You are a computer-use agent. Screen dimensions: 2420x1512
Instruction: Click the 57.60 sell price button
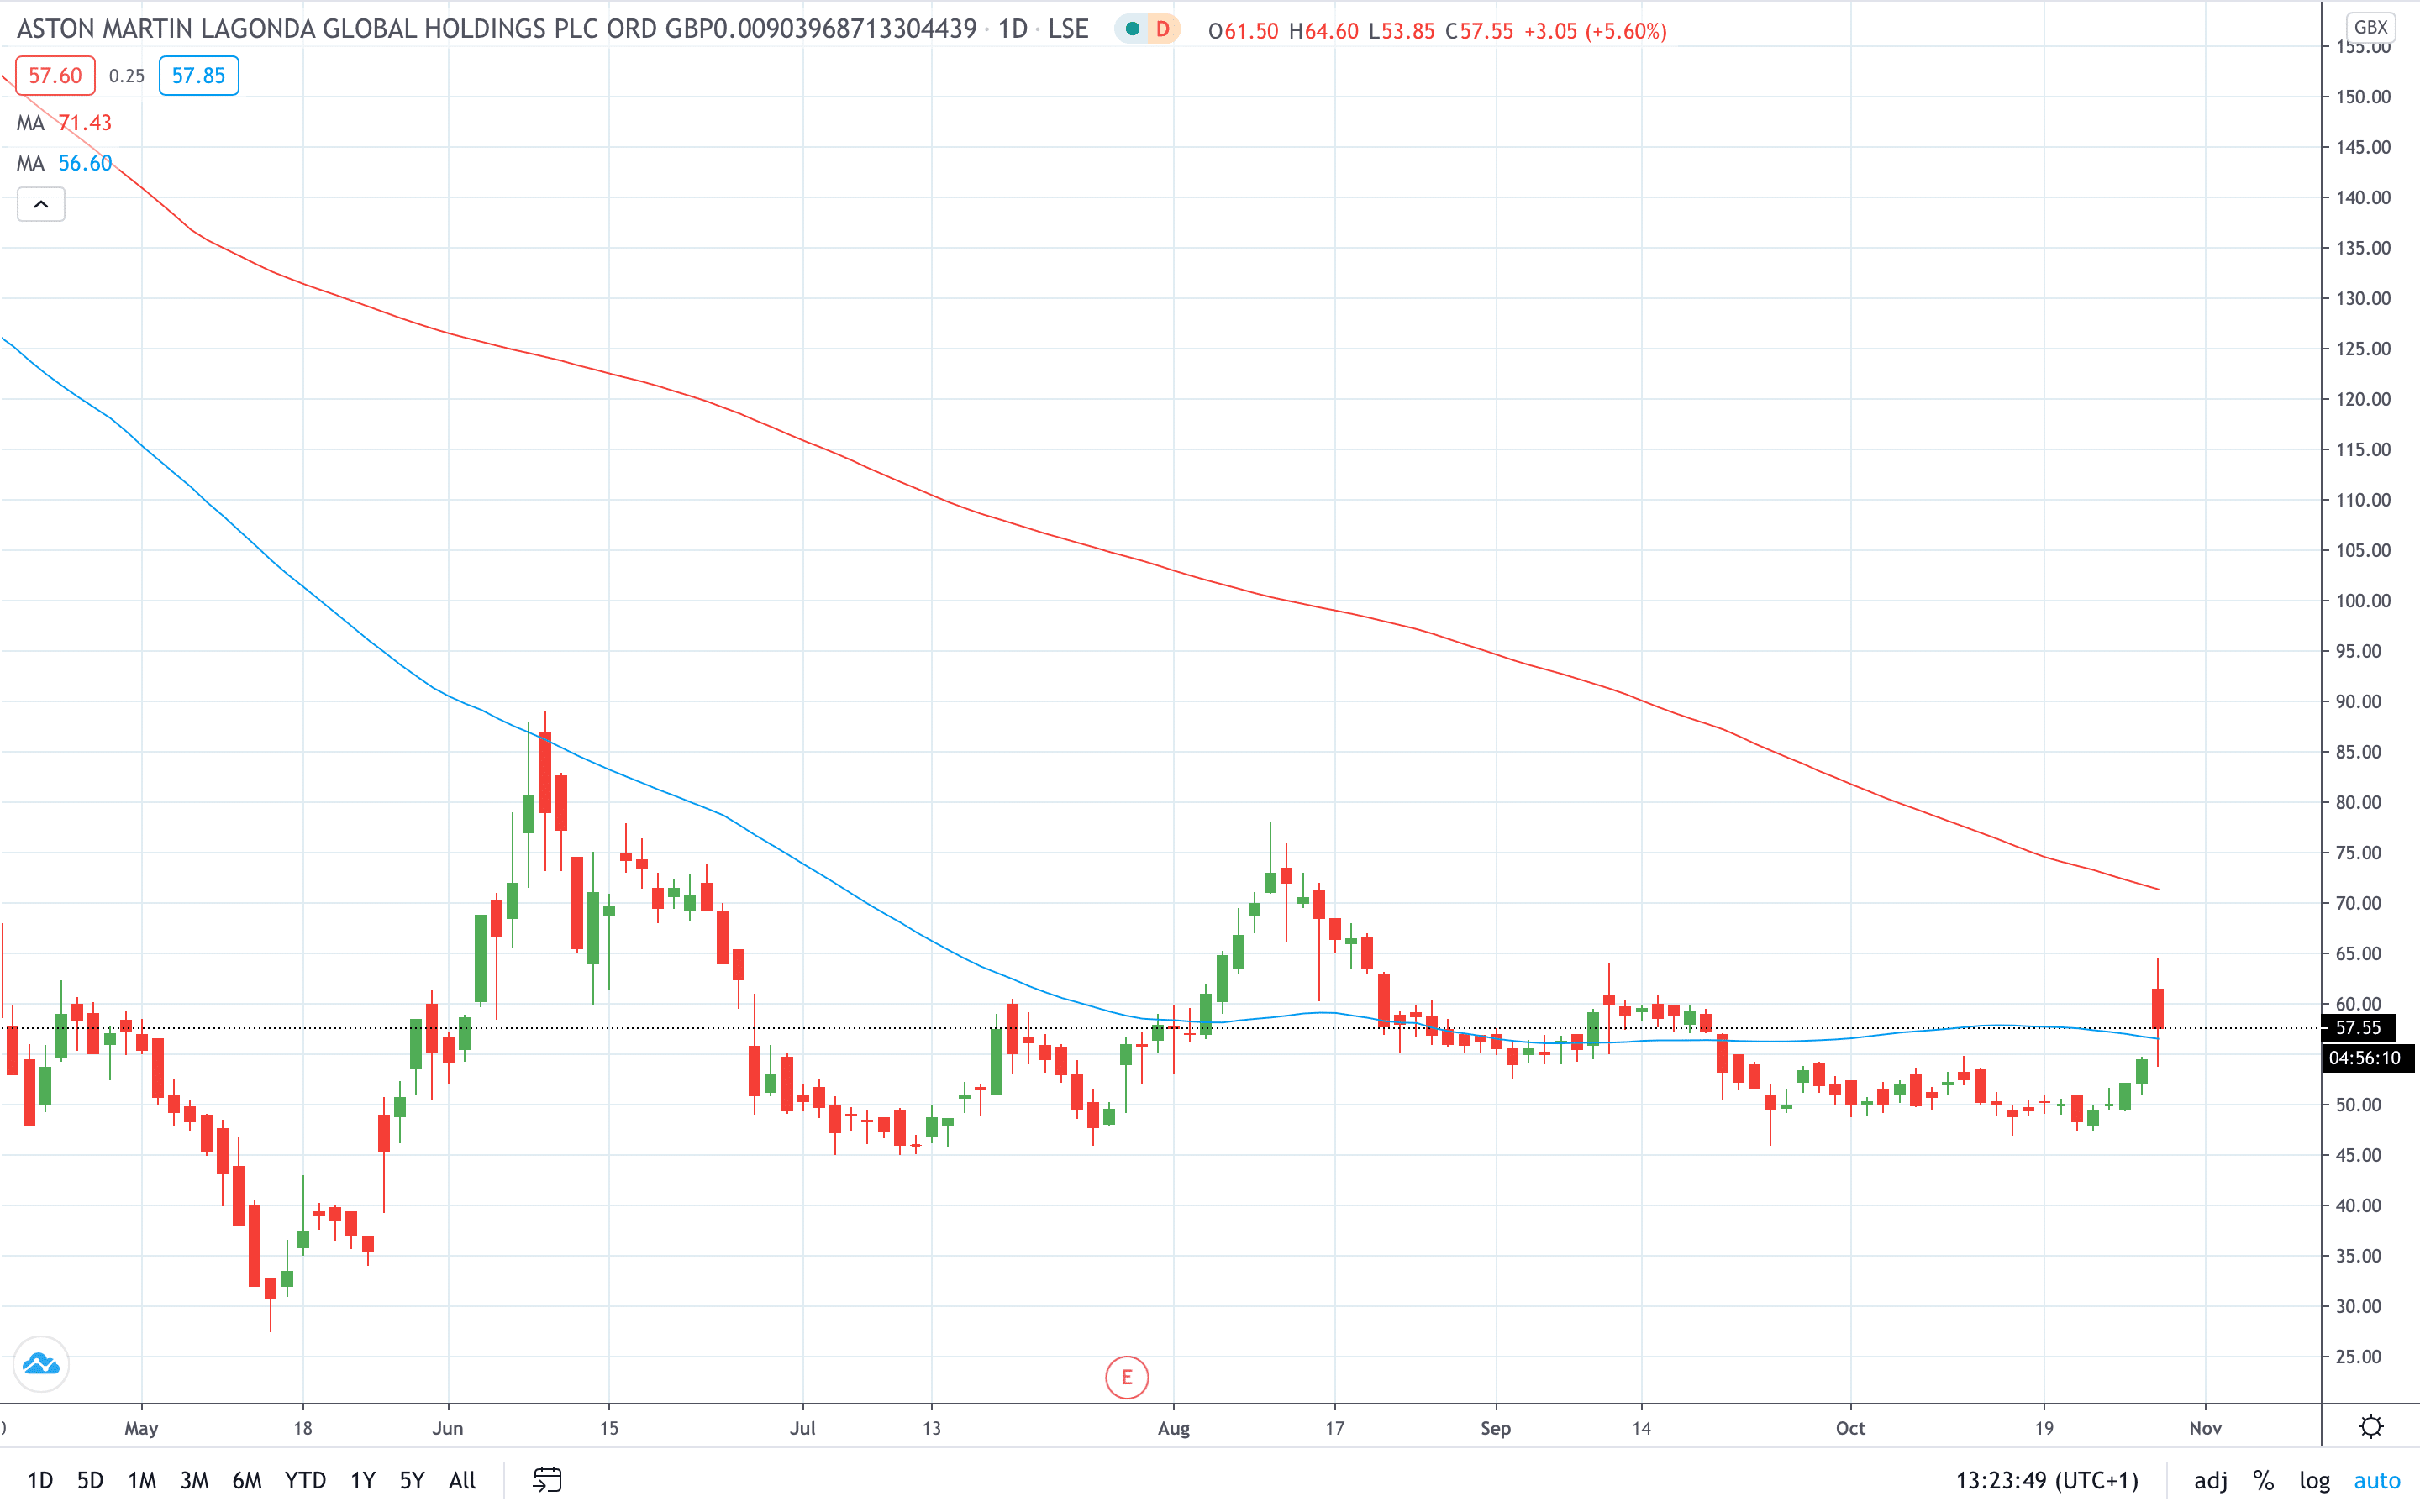pyautogui.click(x=55, y=76)
